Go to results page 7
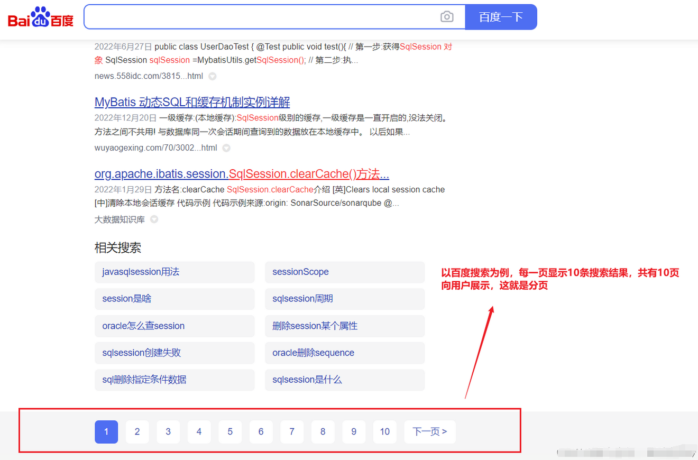This screenshot has width=698, height=460. point(292,432)
